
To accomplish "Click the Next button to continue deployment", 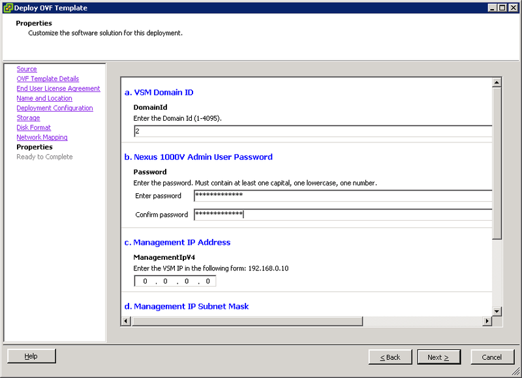I will [438, 357].
